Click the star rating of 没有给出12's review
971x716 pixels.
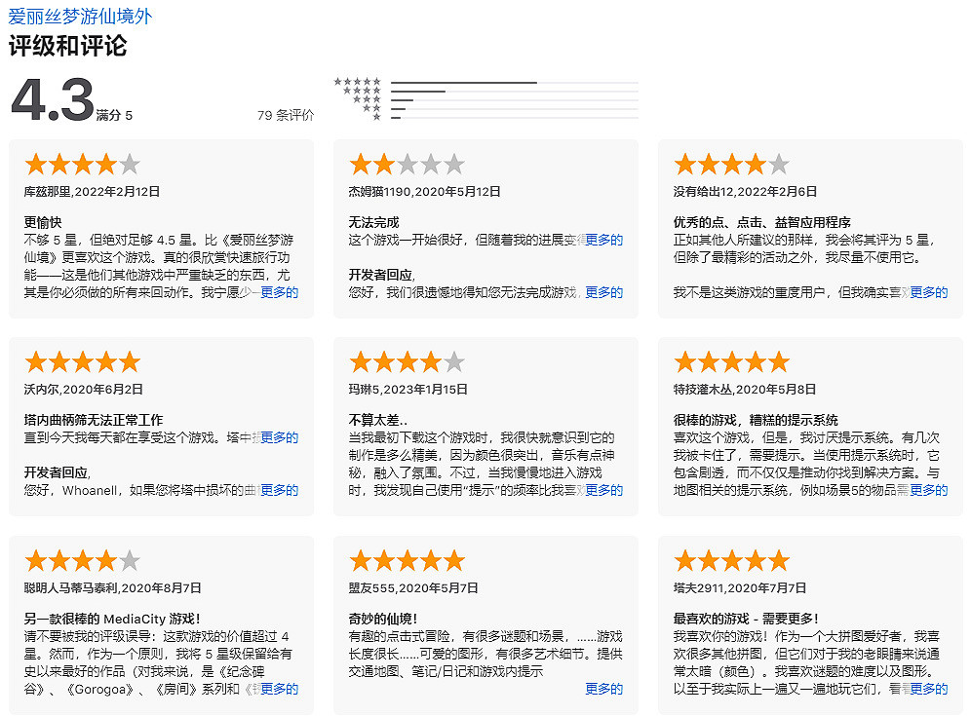click(732, 164)
